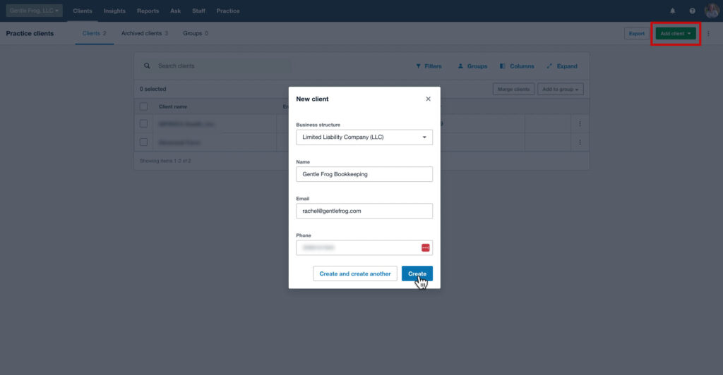
Task: Open the Columns chooser
Action: (517, 66)
